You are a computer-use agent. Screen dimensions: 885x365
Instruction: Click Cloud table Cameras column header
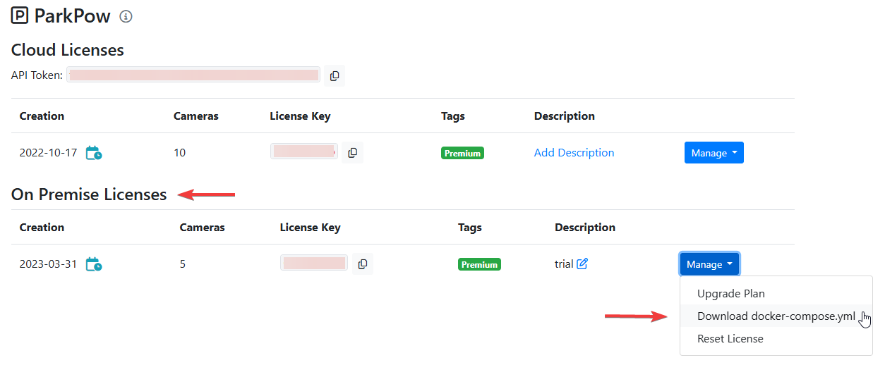click(196, 116)
